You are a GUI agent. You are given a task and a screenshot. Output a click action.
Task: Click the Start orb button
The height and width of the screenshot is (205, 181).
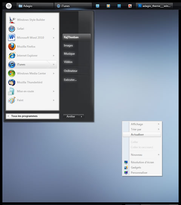pos(9,6)
